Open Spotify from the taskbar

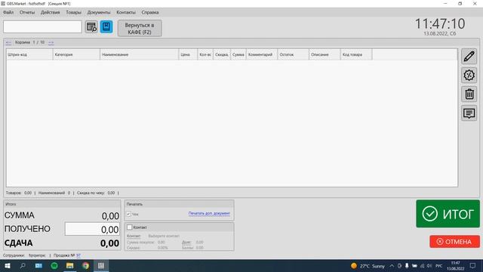54,265
